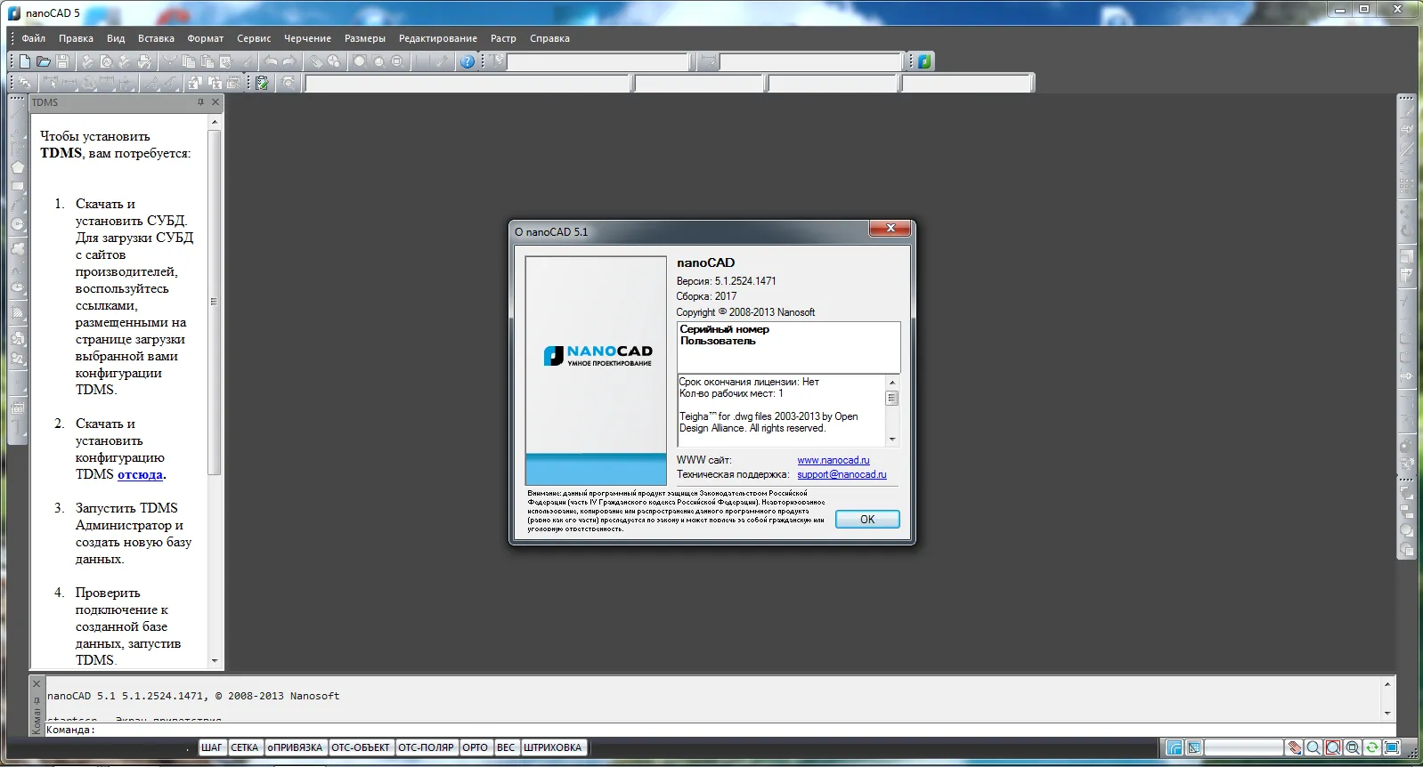The width and height of the screenshot is (1423, 767).
Task: Open the Вставка menu
Action: point(156,38)
